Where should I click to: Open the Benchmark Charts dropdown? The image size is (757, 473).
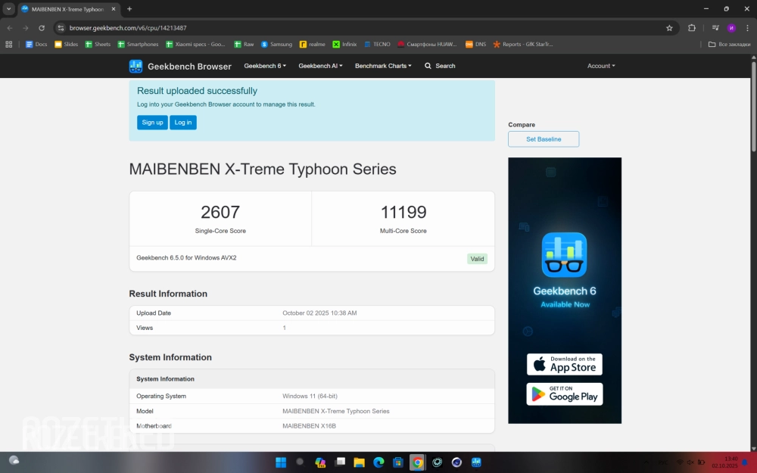(x=383, y=66)
